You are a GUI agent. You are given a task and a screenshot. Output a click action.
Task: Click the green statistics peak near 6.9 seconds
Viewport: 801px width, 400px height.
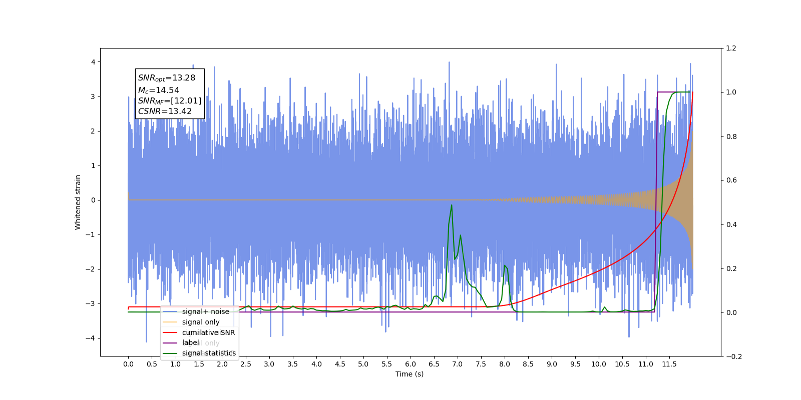tap(452, 205)
